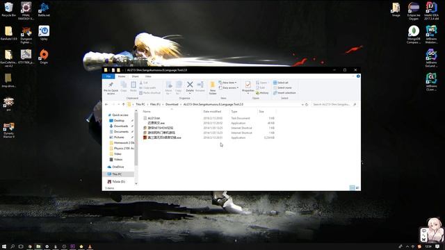Open Documents in navigation pane
Viewport: 445px width, 250px height.
pos(121,132)
